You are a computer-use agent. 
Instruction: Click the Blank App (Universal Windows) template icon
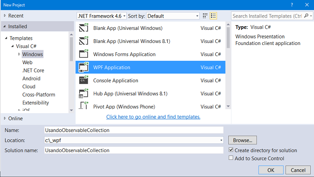coord(84,27)
